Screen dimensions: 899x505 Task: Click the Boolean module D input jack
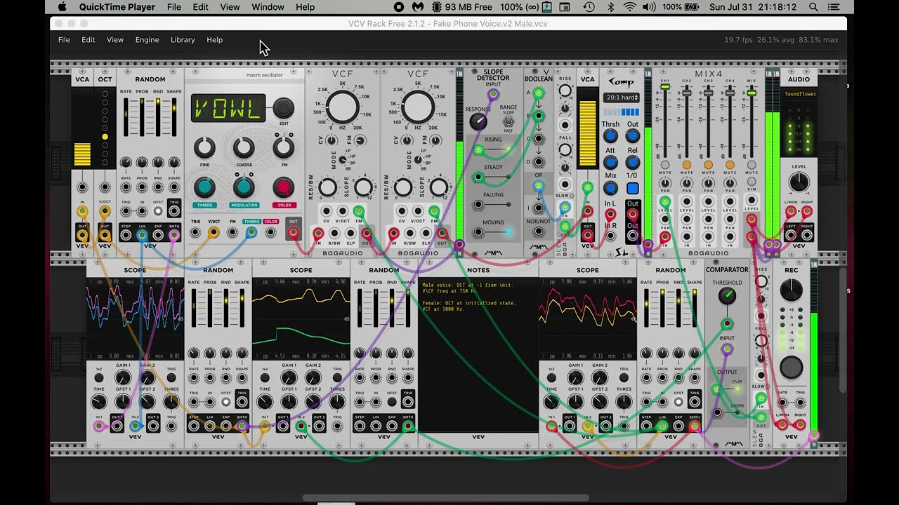539,162
